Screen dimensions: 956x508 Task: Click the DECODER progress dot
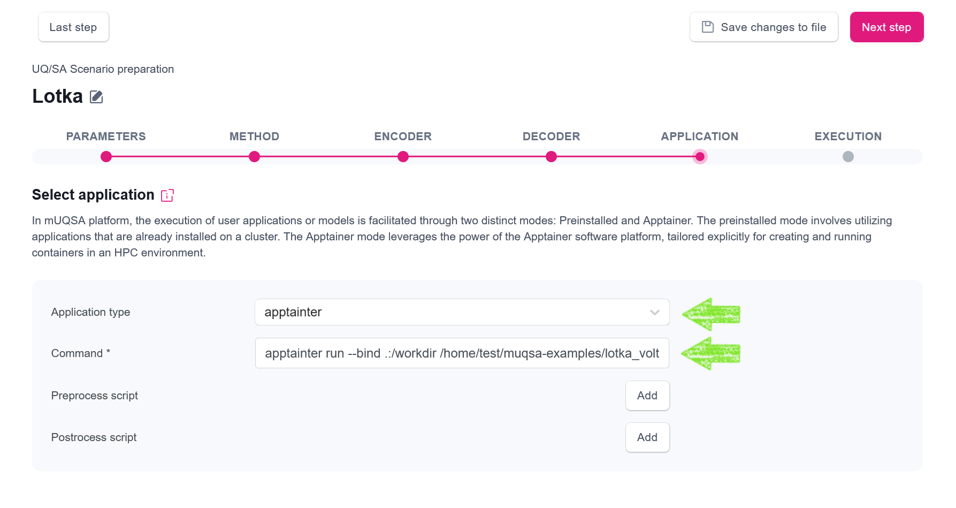[x=552, y=157]
